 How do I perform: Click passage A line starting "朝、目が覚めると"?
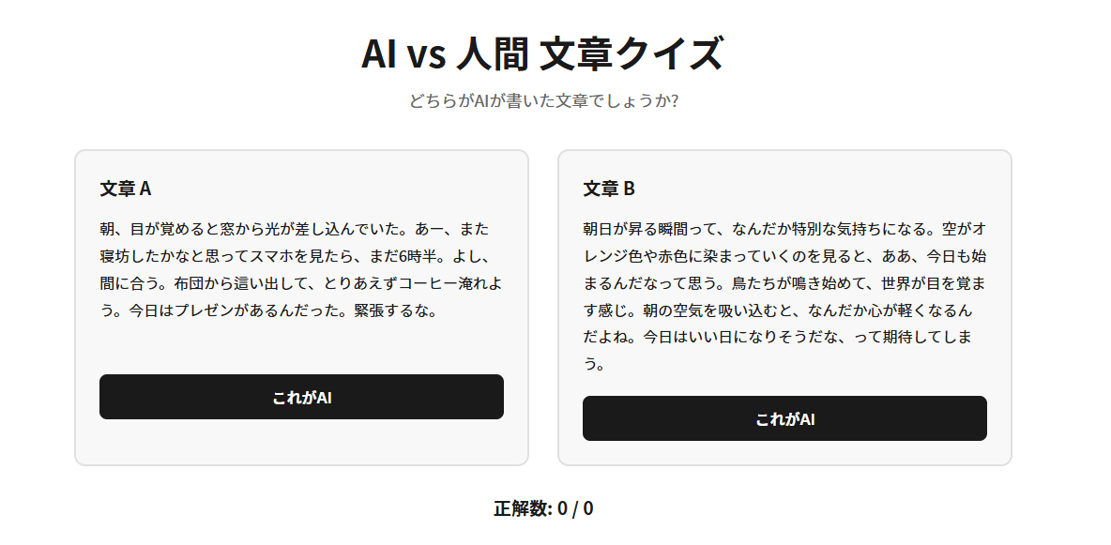coord(294,229)
